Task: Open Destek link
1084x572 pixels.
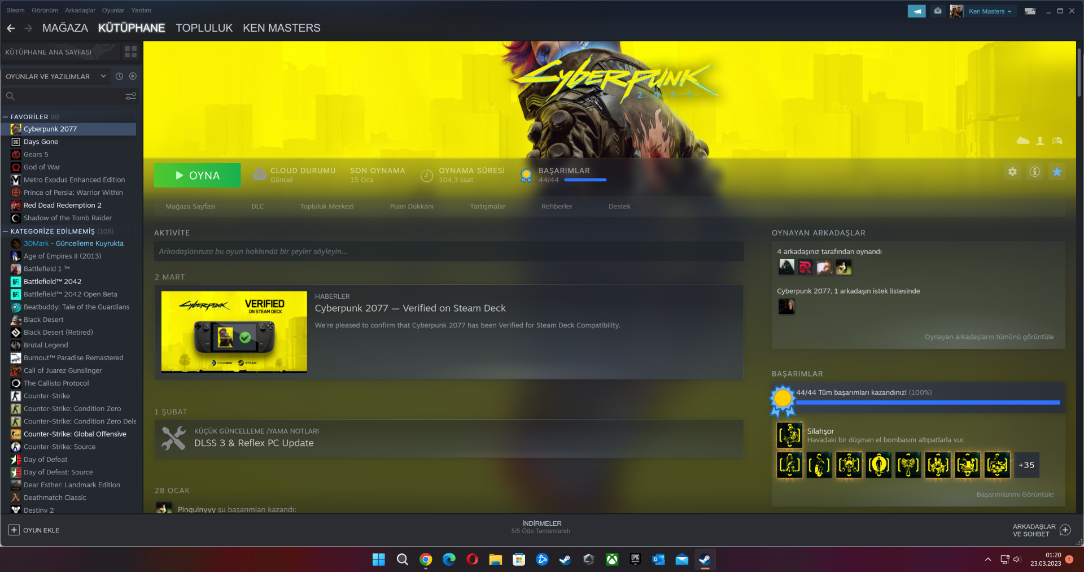Action: (619, 207)
